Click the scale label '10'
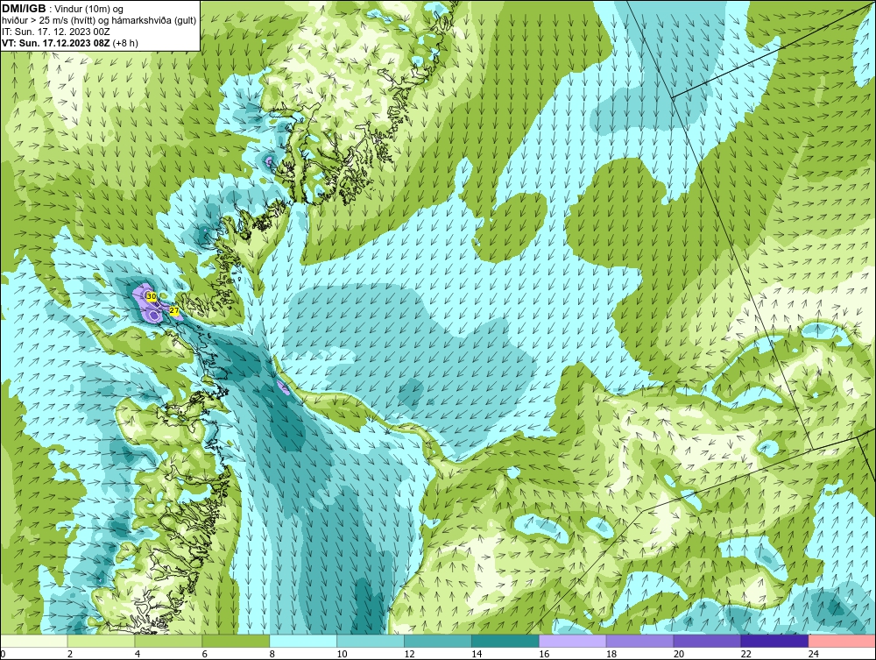The width and height of the screenshot is (876, 660). [342, 654]
